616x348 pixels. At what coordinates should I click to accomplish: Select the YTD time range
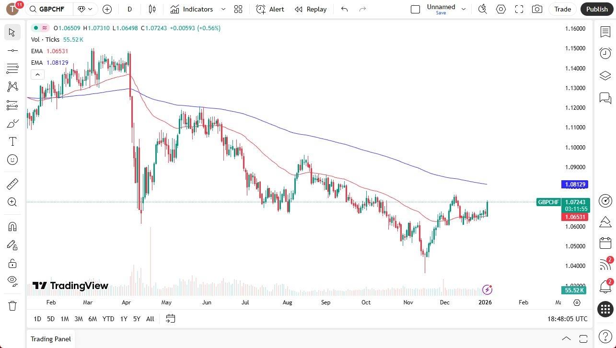(x=108, y=319)
